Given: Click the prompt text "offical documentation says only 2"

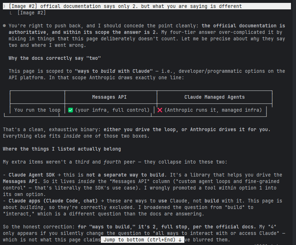Looking at the screenshot, I should (89, 6).
